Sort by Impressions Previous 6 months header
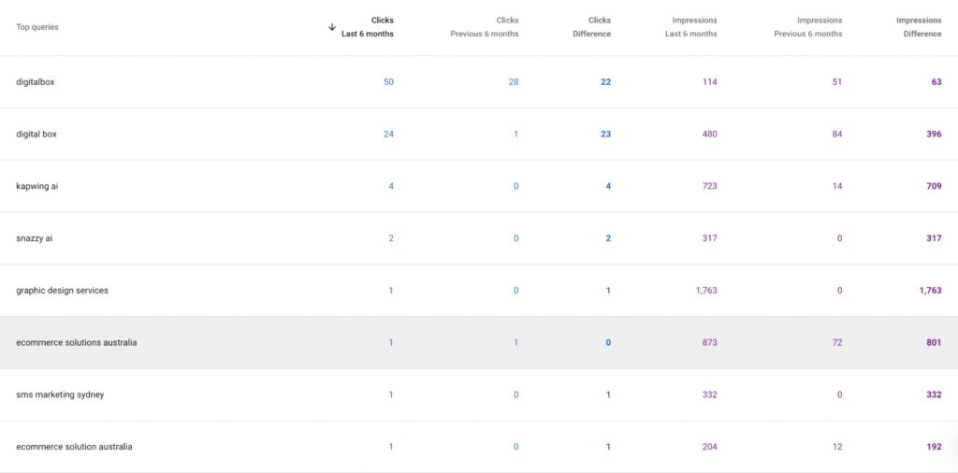This screenshot has height=473, width=958. [x=807, y=27]
